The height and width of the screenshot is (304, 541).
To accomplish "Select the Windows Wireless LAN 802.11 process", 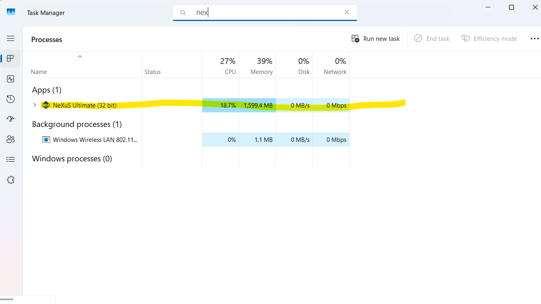I will pyautogui.click(x=95, y=140).
